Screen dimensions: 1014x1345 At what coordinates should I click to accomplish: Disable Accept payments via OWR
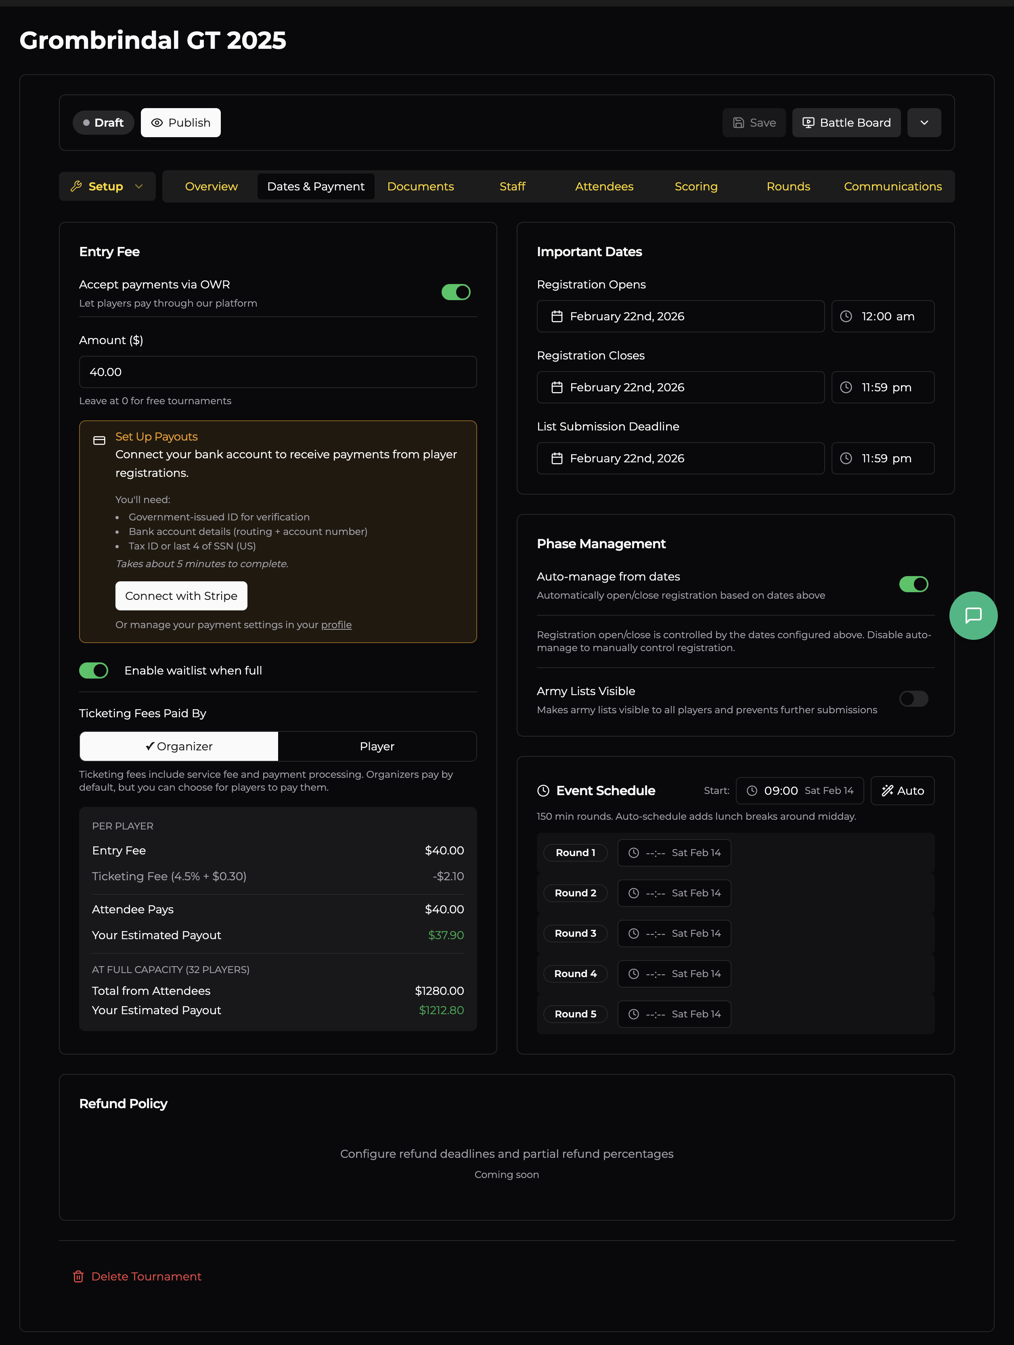coord(456,292)
